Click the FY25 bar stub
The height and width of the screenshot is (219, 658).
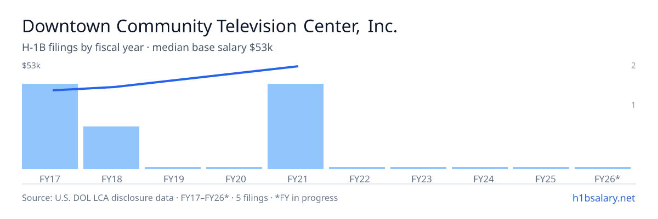tap(541, 168)
